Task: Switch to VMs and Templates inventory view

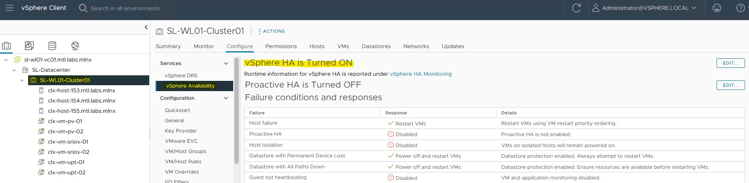Action: (x=29, y=46)
